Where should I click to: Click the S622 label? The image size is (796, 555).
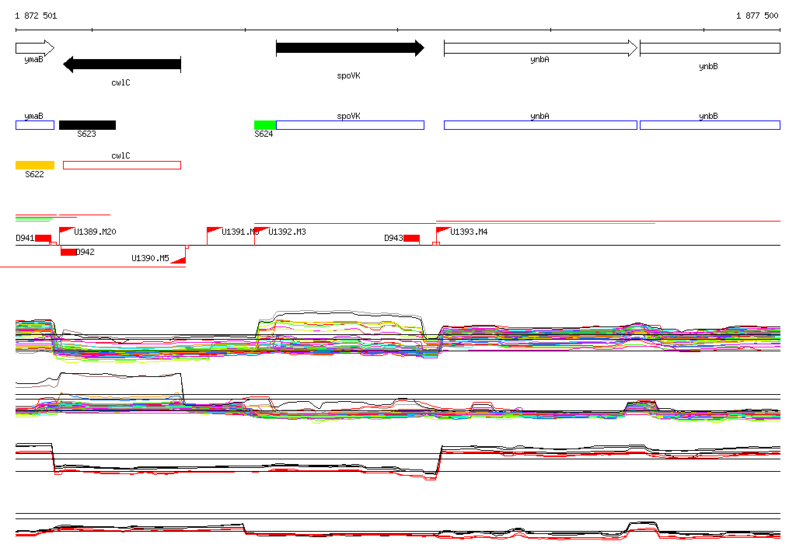[34, 174]
